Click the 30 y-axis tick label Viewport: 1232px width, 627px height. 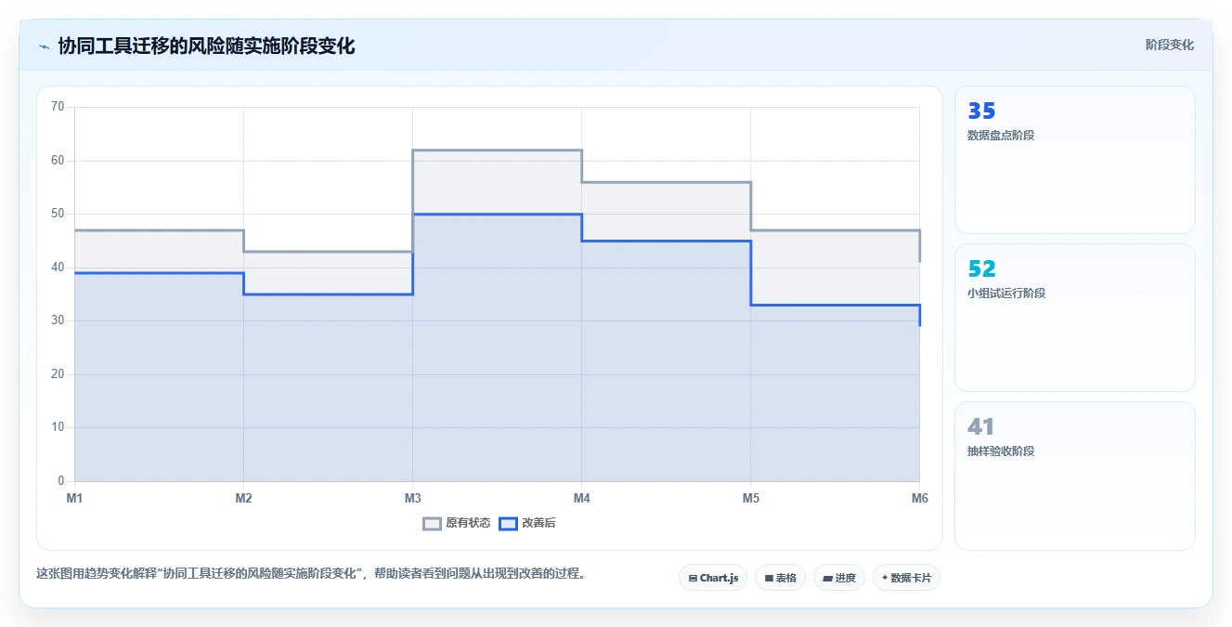point(58,320)
